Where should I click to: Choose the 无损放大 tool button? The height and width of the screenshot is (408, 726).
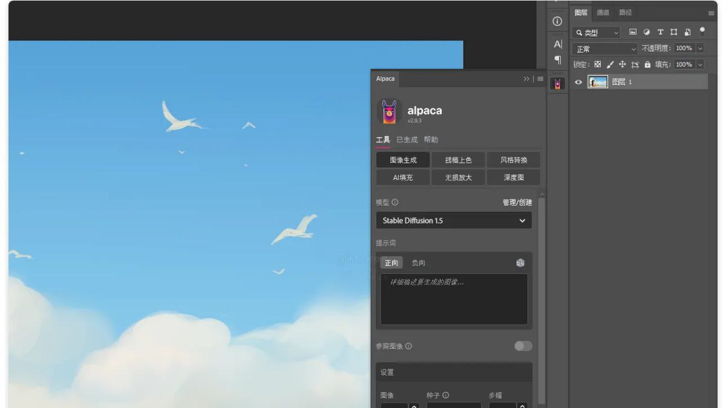pyautogui.click(x=458, y=177)
